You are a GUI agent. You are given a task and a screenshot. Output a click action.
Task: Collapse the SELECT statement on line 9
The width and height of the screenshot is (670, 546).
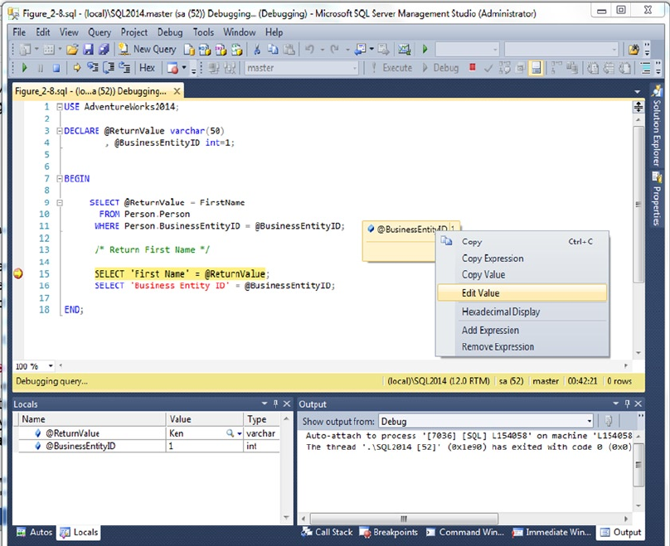(59, 202)
